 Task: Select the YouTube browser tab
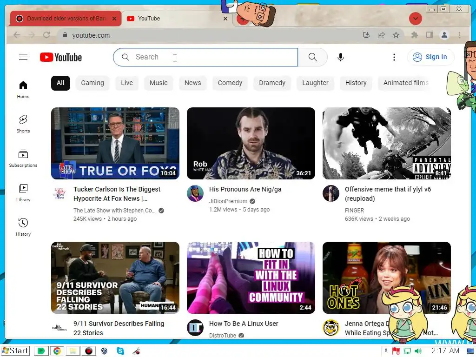point(177,19)
